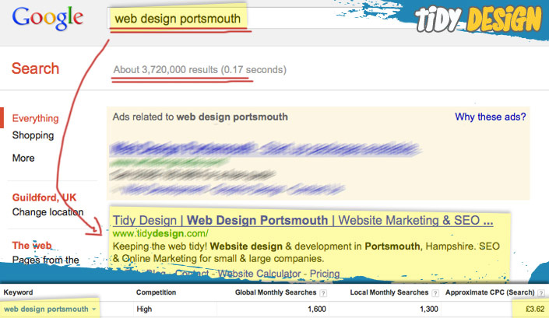Open the Why these ads? link
Image resolution: width=549 pixels, height=318 pixels.
490,117
